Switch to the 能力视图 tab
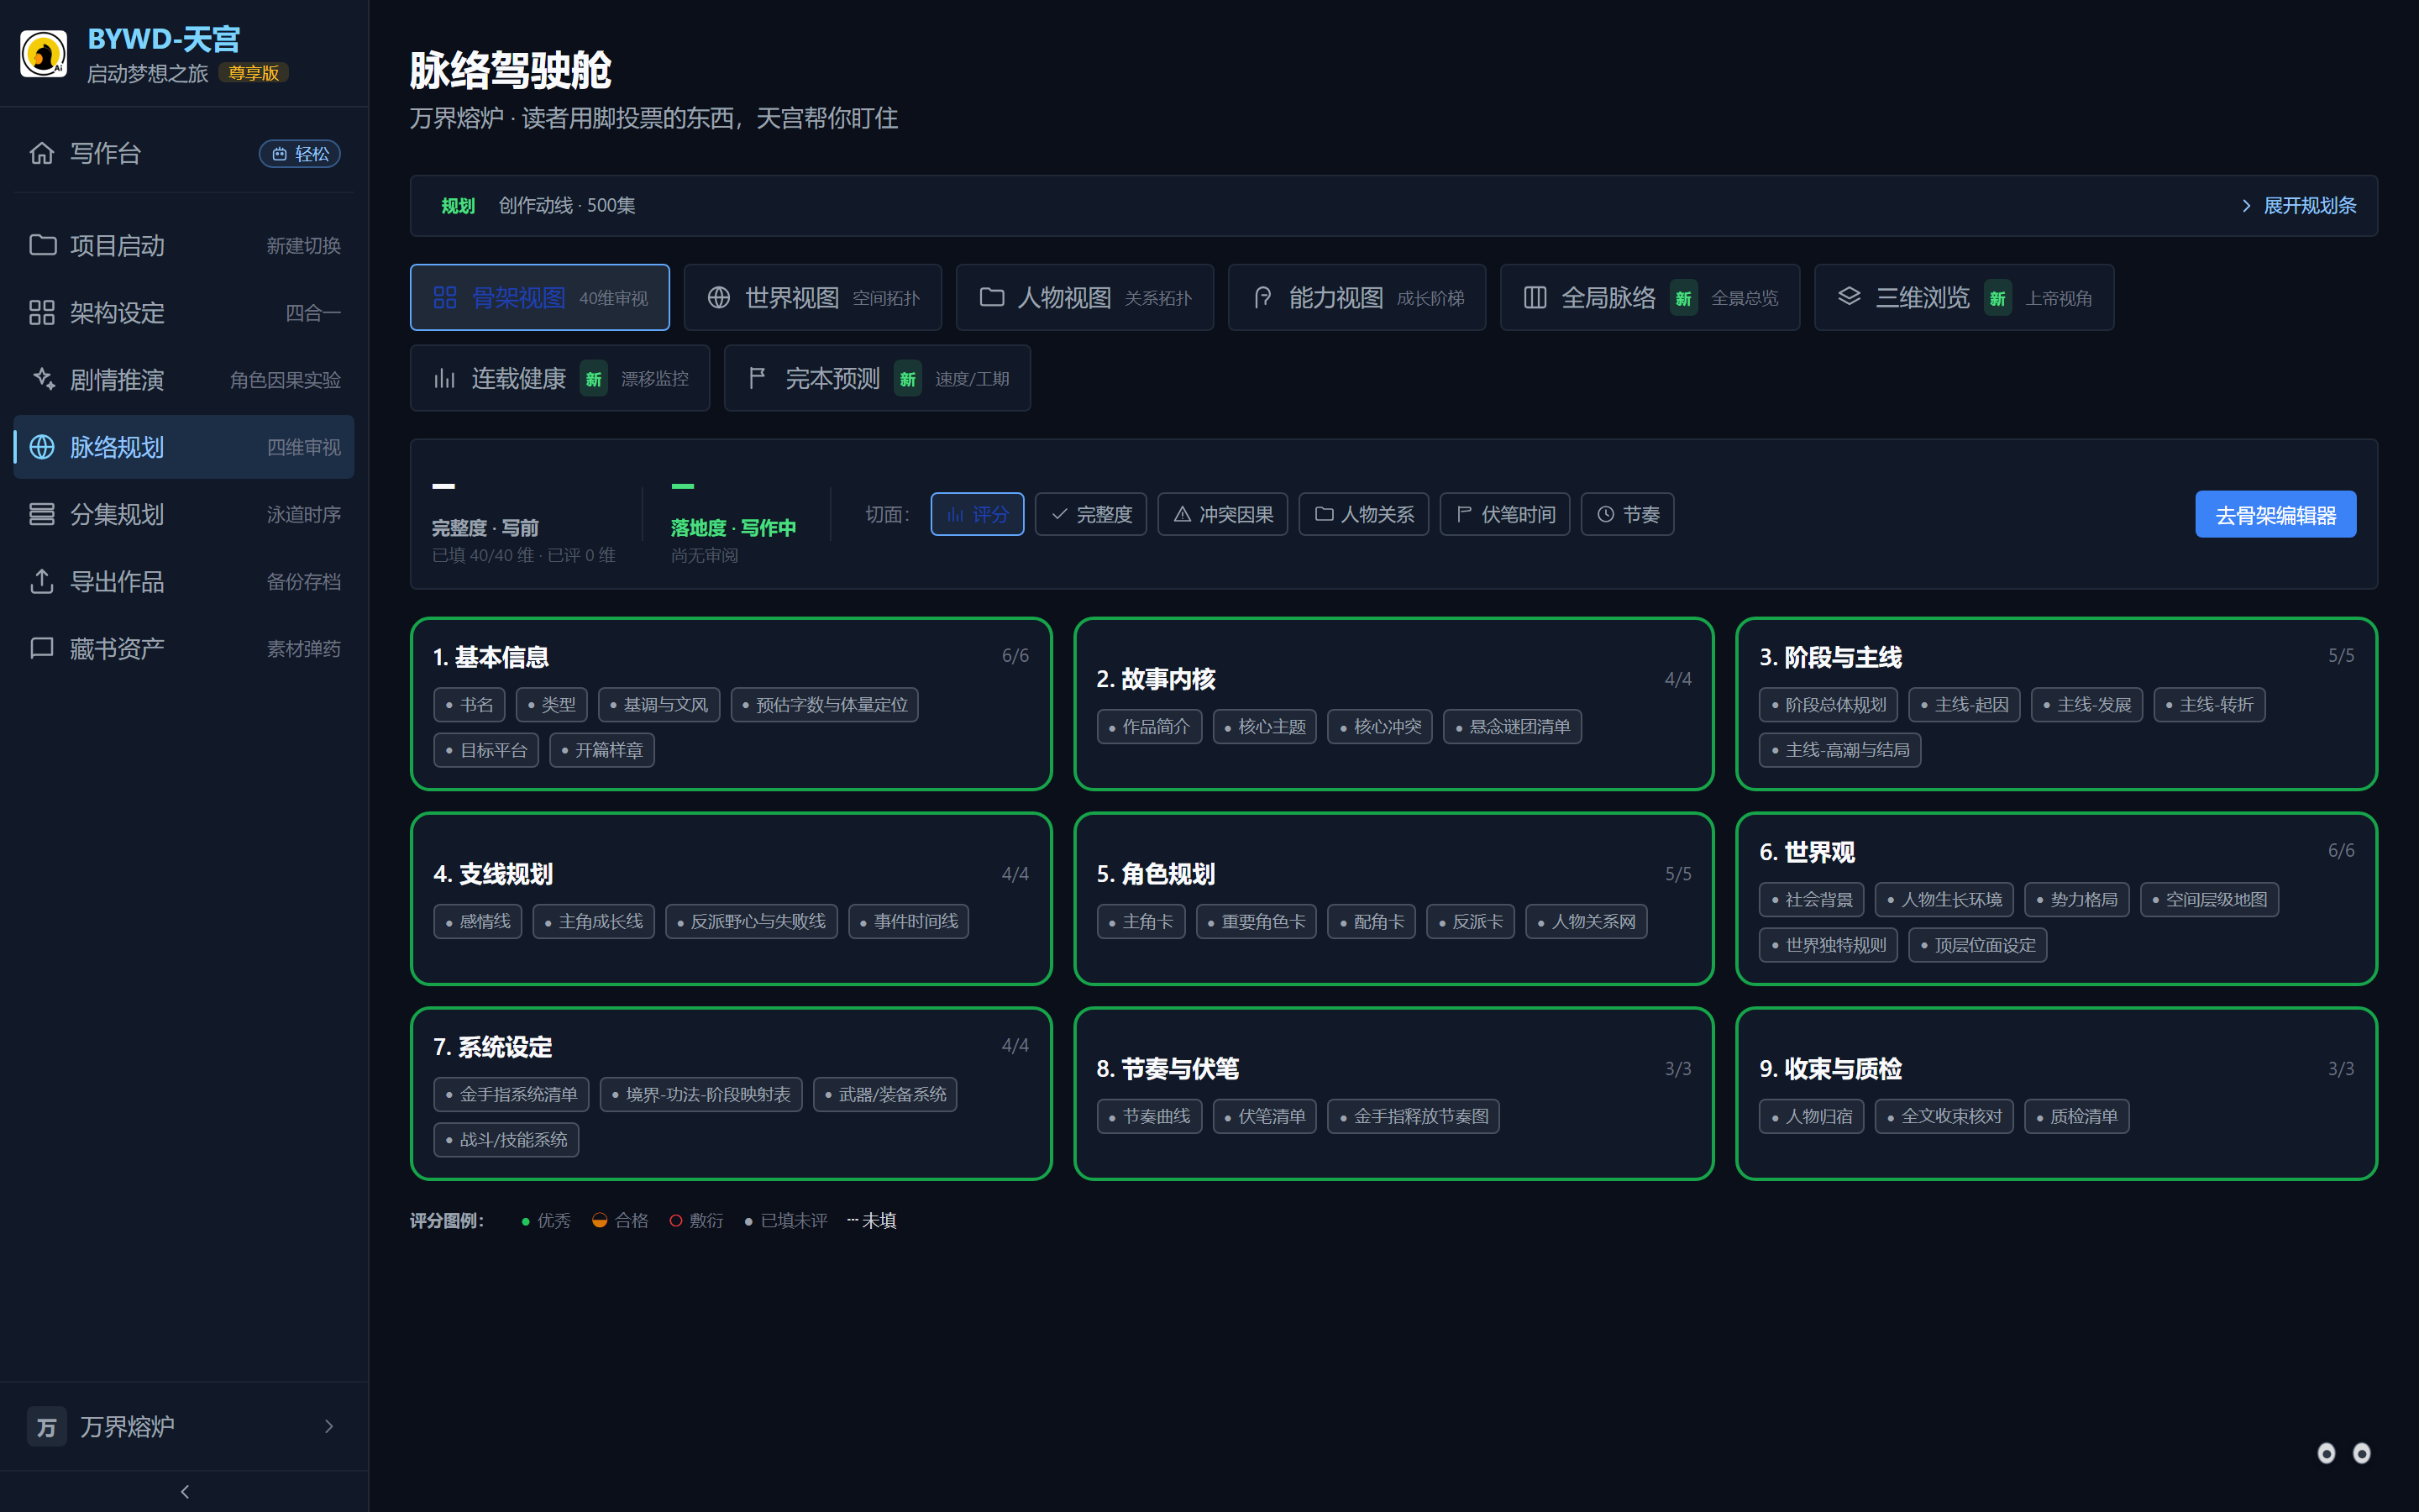The image size is (2419, 1512). [x=1356, y=297]
